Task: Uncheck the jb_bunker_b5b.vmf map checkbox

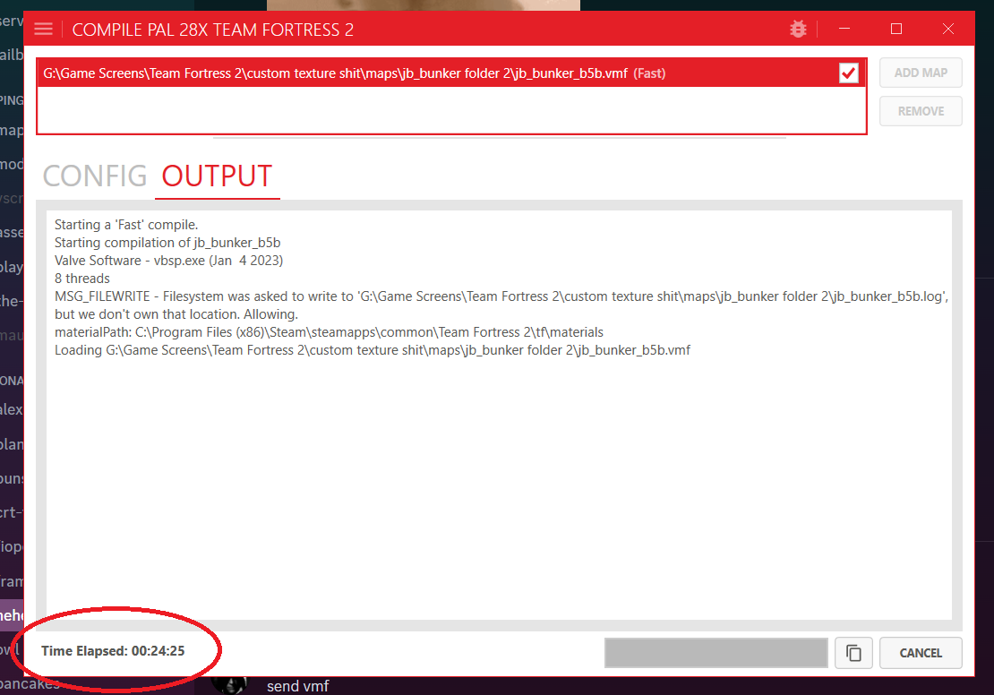Action: [x=848, y=73]
